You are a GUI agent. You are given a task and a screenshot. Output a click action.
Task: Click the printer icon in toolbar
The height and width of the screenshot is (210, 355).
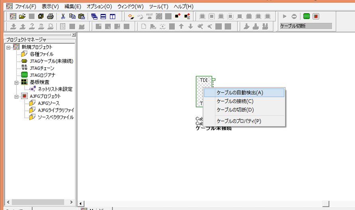click(50, 16)
